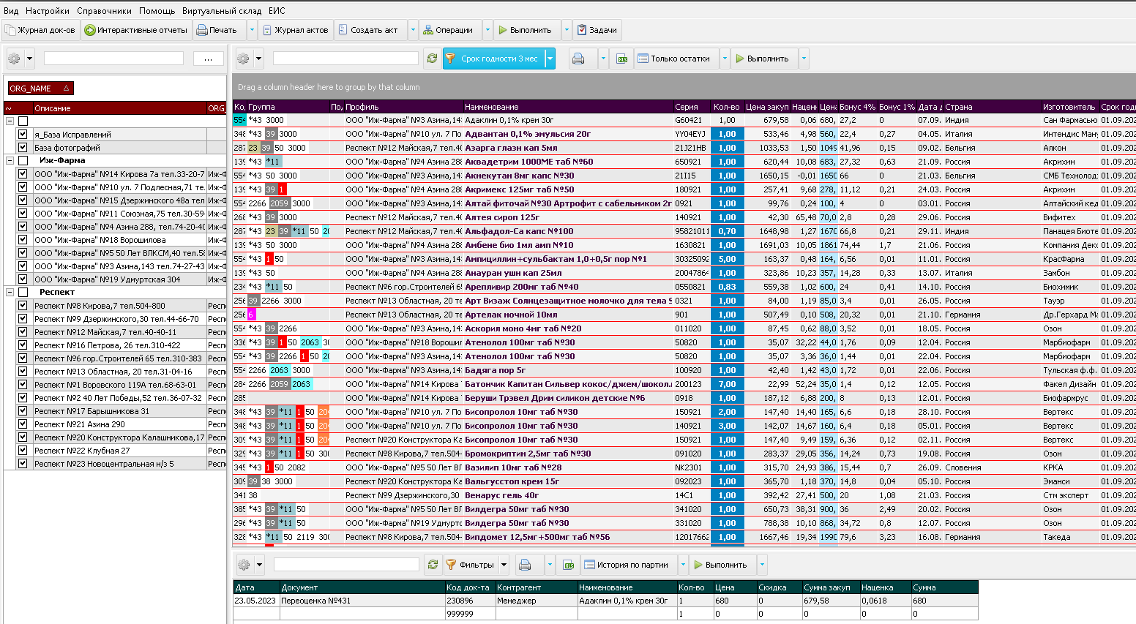
Task: Collapse the topmost tree group in left panel
Action: click(x=10, y=121)
